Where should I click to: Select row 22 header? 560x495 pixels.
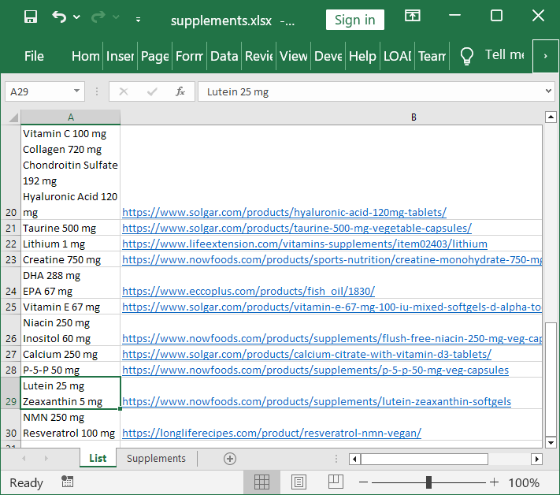coord(11,244)
